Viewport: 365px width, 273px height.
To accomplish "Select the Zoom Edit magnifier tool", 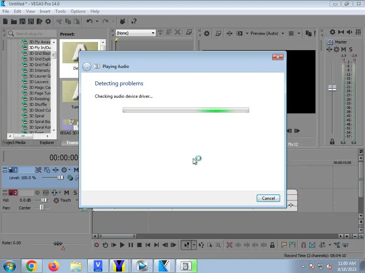I will point(218,245).
